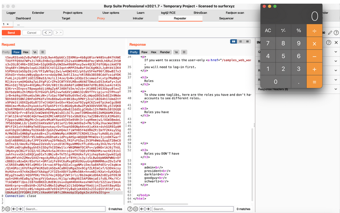Expand the fourth Inspector section chevron
Viewport: 340px width, 213px height.
coord(335,80)
